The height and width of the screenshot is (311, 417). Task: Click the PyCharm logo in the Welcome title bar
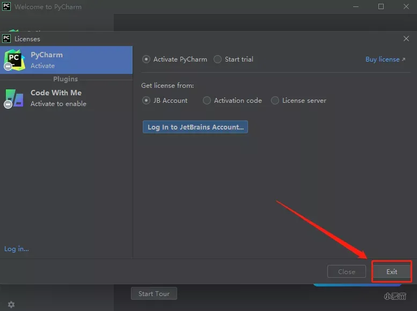click(6, 7)
